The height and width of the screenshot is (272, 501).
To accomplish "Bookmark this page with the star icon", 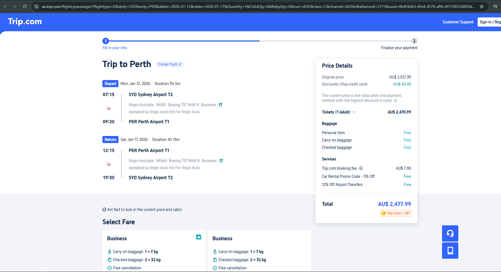I will tap(482, 7).
